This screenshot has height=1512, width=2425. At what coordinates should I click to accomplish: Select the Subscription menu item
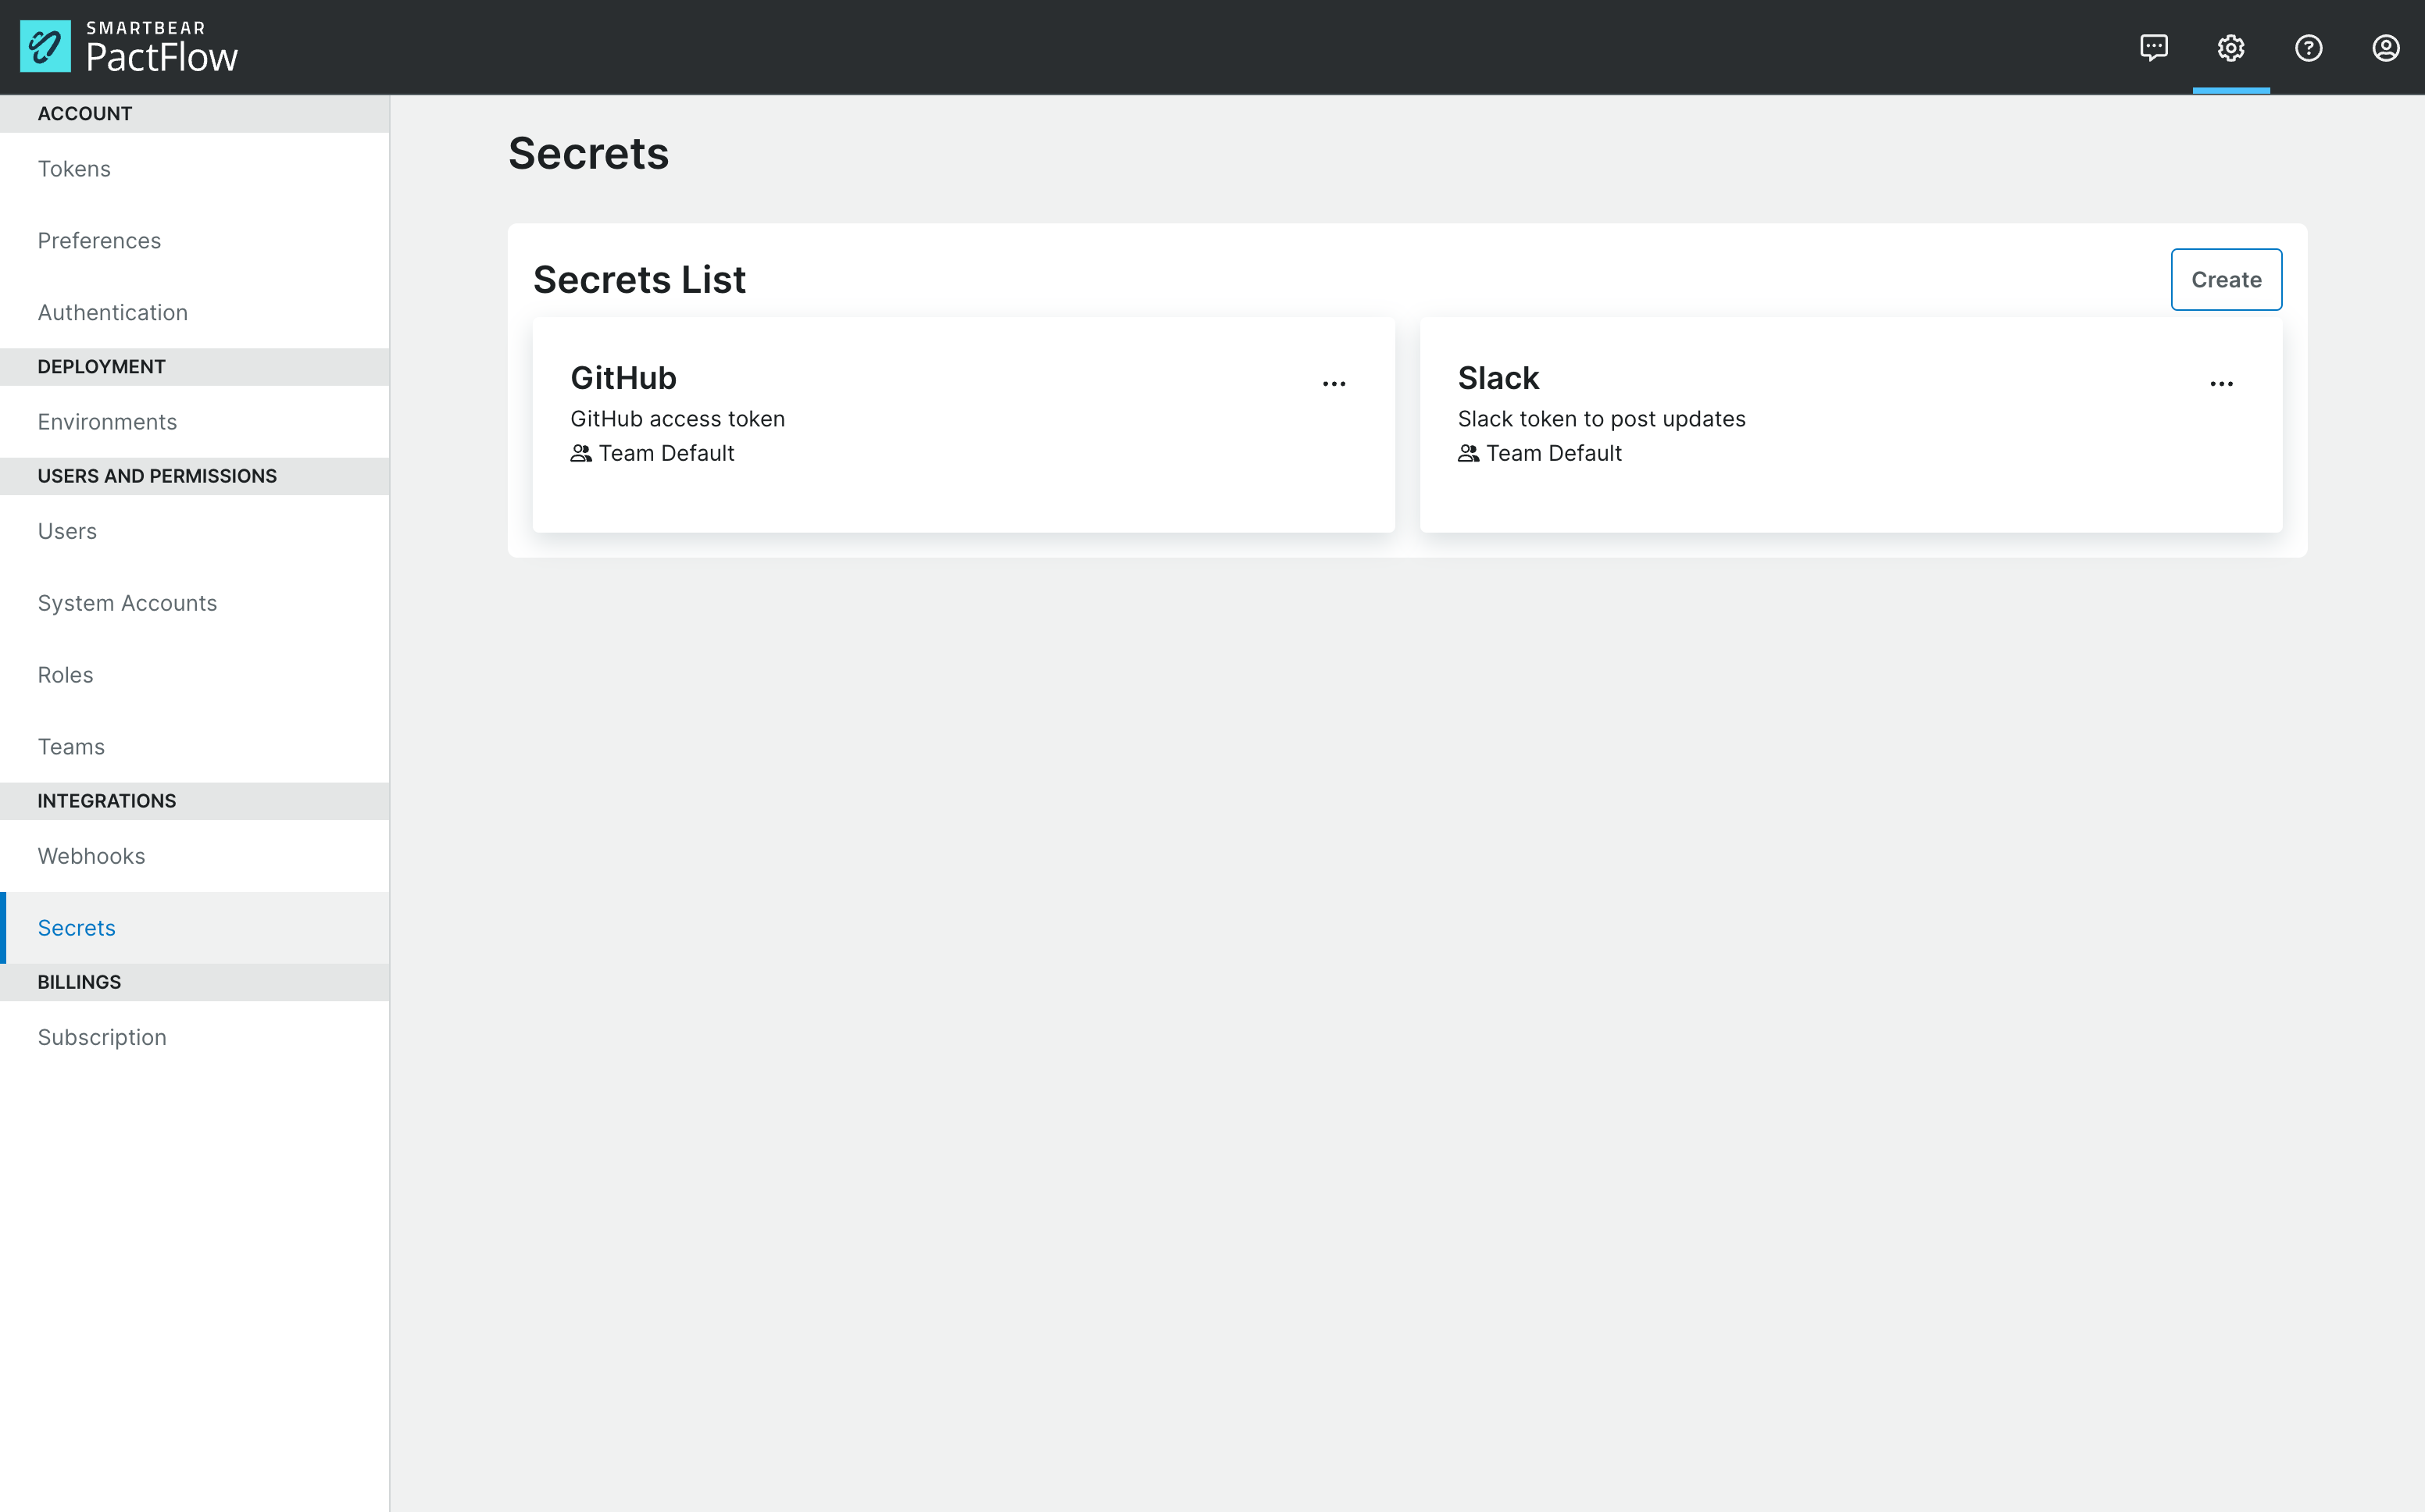pyautogui.click(x=101, y=1035)
